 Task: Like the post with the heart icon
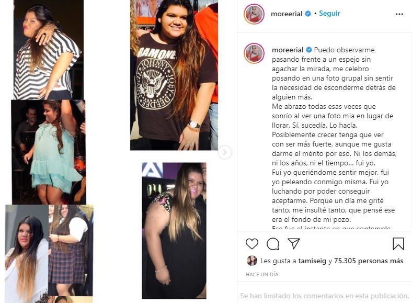251,244
